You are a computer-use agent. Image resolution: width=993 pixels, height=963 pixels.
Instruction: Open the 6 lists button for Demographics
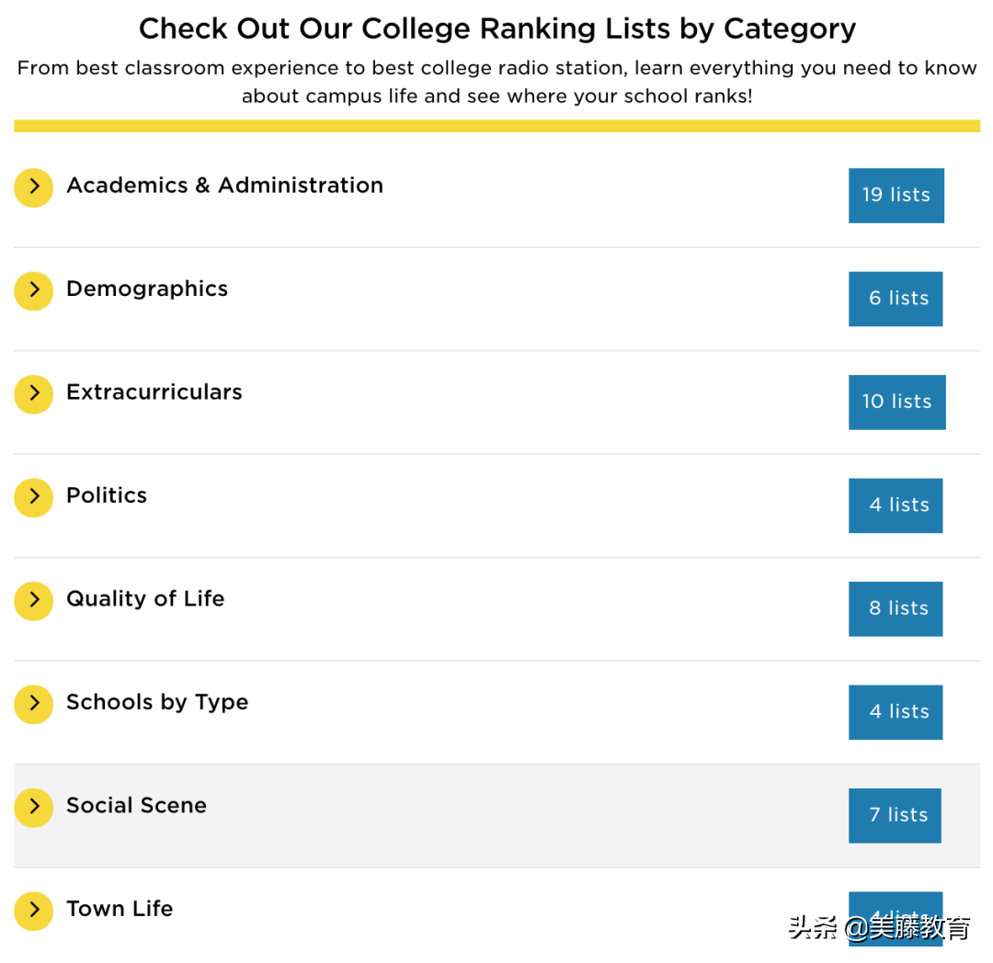click(x=896, y=299)
